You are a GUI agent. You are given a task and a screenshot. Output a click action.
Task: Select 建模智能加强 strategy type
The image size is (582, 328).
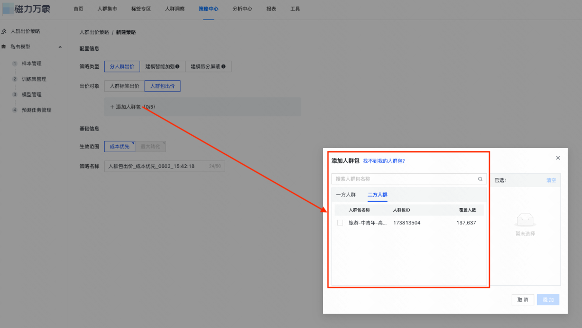[162, 67]
